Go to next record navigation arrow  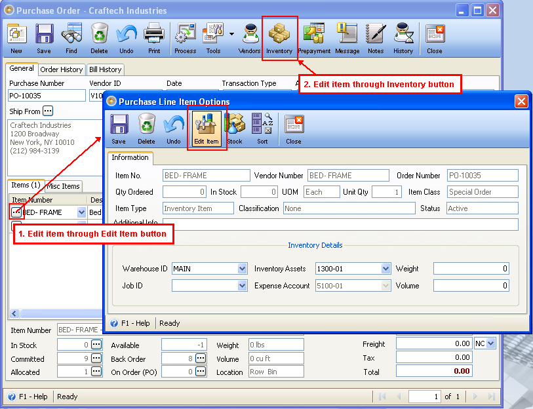click(475, 397)
